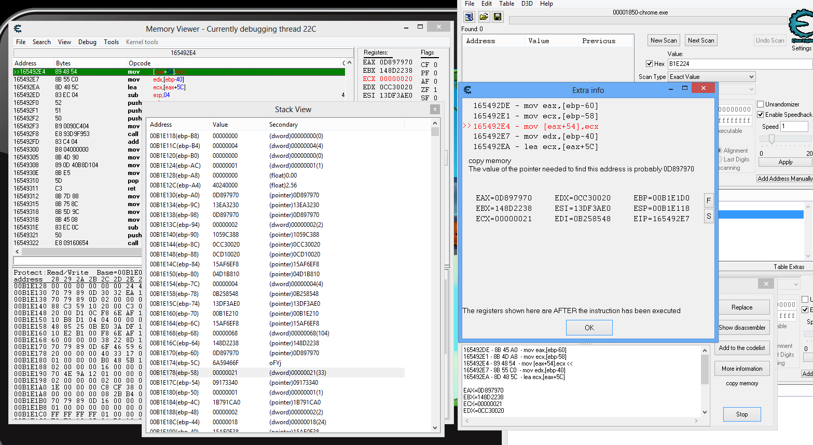
Task: Open the Table menu in Cheat Engine
Action: tap(506, 4)
